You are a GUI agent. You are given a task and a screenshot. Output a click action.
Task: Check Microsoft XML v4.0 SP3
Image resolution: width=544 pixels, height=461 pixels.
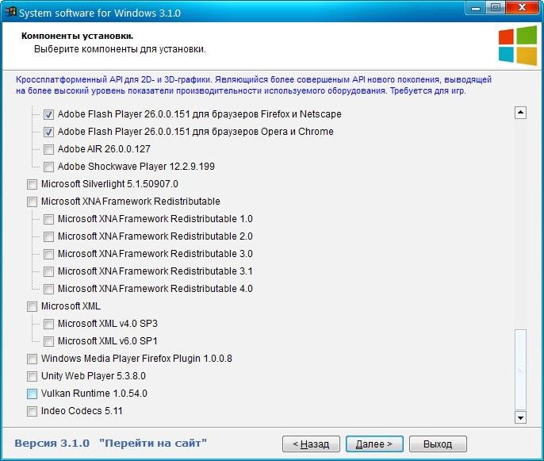(48, 324)
